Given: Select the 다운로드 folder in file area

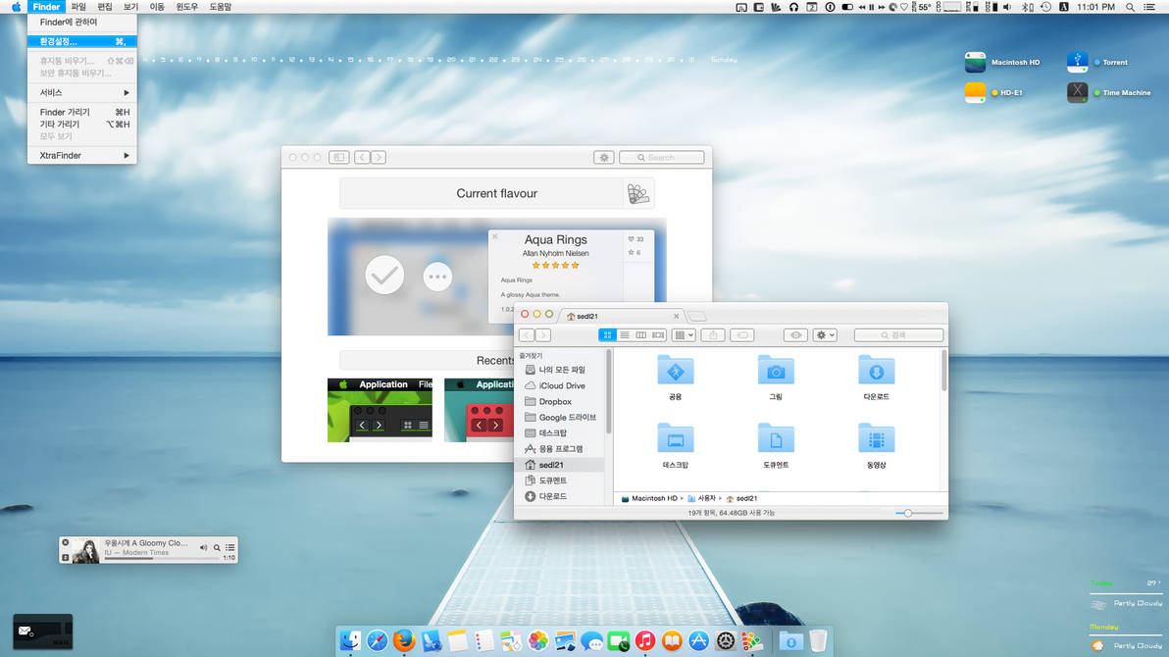Looking at the screenshot, I should click(876, 371).
